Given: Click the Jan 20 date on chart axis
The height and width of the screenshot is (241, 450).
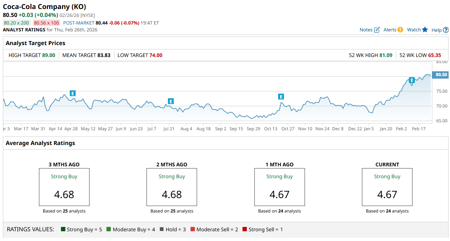Looking at the screenshot, I should [386, 129].
